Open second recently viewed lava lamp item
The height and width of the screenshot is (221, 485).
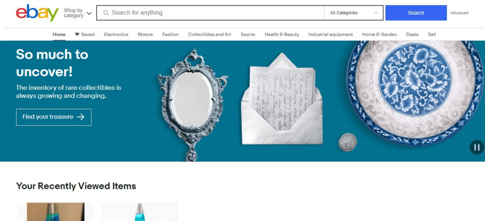coord(140,212)
